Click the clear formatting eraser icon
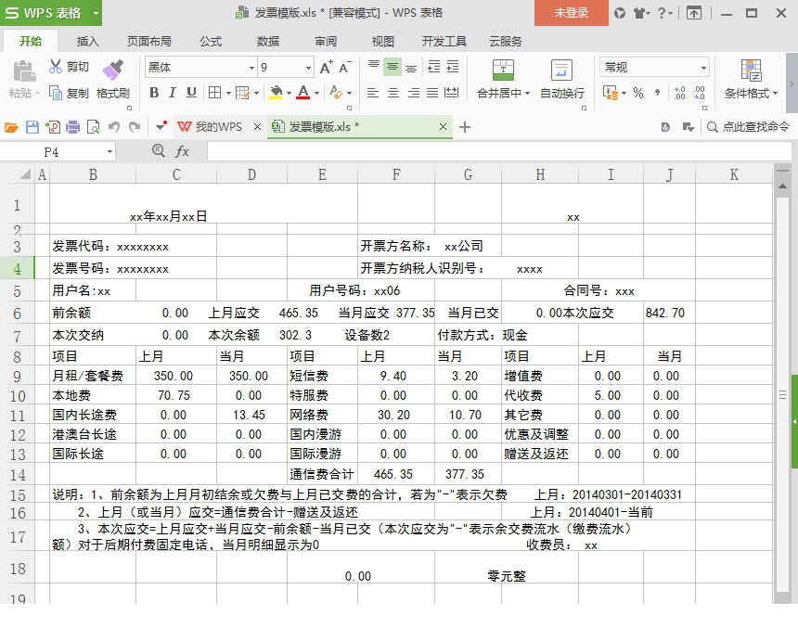This screenshot has height=628, width=798. [x=336, y=93]
